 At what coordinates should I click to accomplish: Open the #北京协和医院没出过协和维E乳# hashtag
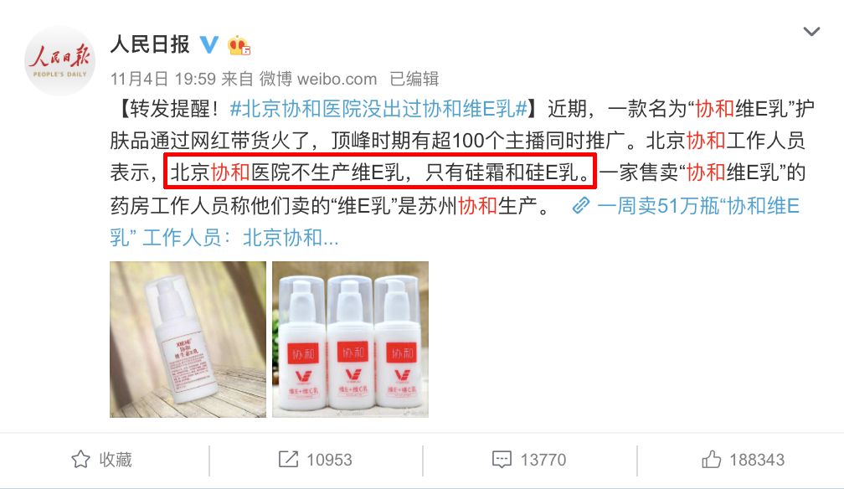(378, 109)
